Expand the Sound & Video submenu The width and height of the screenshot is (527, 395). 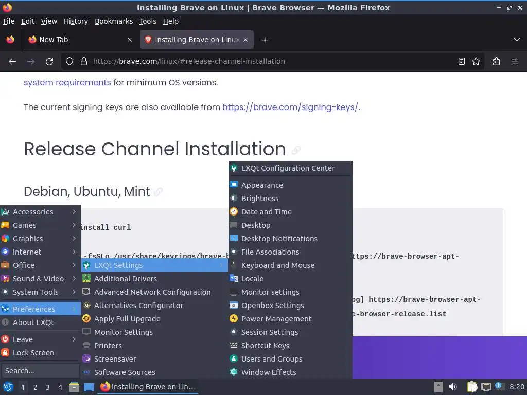point(40,279)
